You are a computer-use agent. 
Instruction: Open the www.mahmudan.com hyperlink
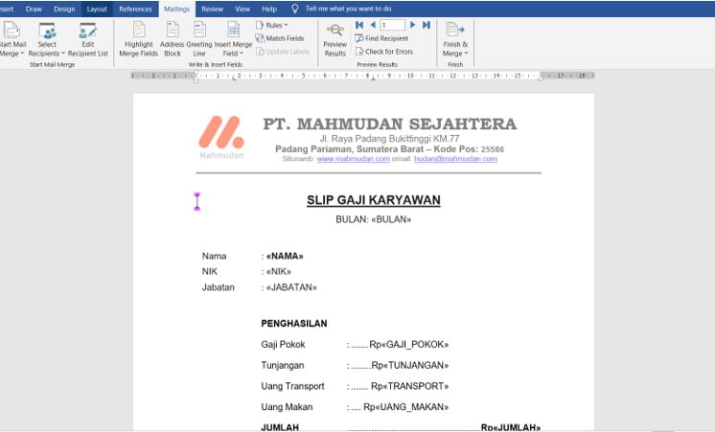tap(354, 159)
